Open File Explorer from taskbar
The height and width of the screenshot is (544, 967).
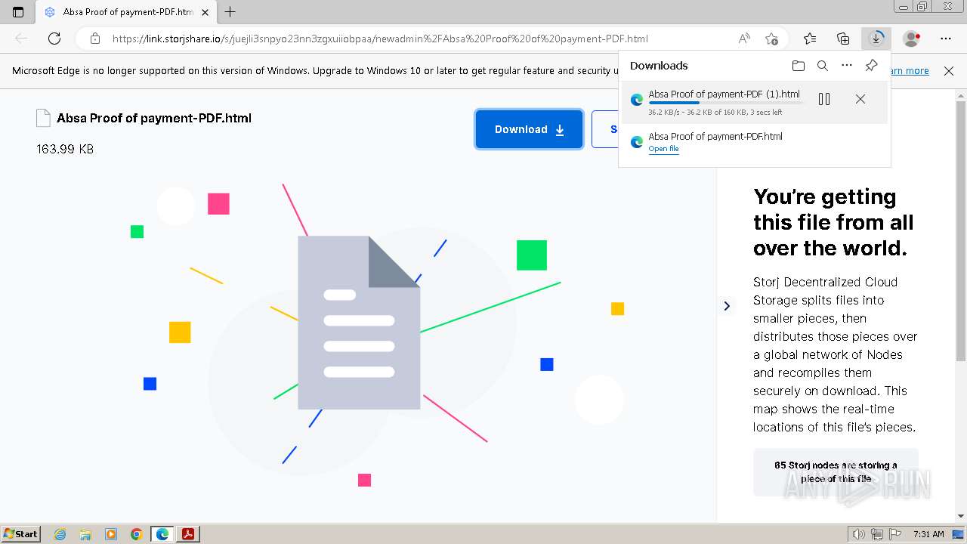pyautogui.click(x=85, y=534)
